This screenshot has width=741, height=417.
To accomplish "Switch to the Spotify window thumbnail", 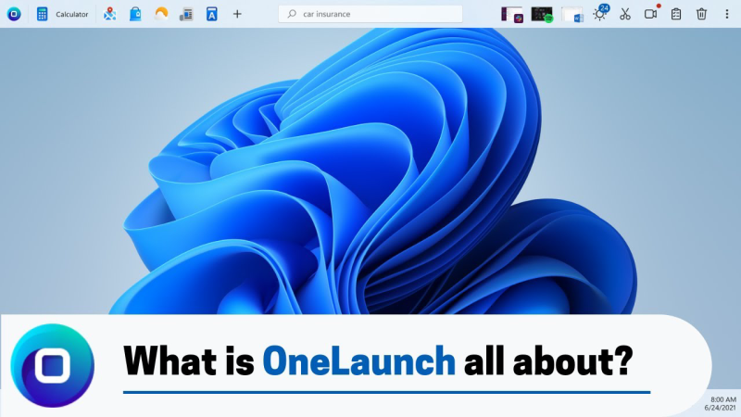I will pyautogui.click(x=542, y=15).
